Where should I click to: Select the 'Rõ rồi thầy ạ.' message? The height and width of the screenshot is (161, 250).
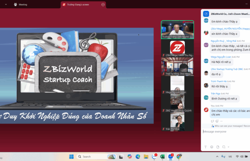pos(220,87)
